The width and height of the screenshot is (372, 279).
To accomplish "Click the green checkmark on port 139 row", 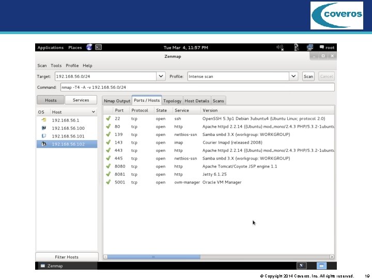I will click(x=109, y=134).
